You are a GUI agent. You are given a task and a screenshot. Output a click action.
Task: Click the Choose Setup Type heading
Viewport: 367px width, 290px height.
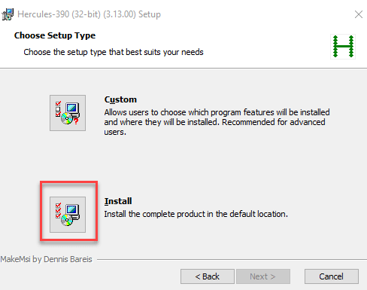tap(55, 35)
